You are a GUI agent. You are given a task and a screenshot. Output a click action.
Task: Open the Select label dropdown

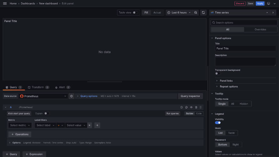coord(45,125)
